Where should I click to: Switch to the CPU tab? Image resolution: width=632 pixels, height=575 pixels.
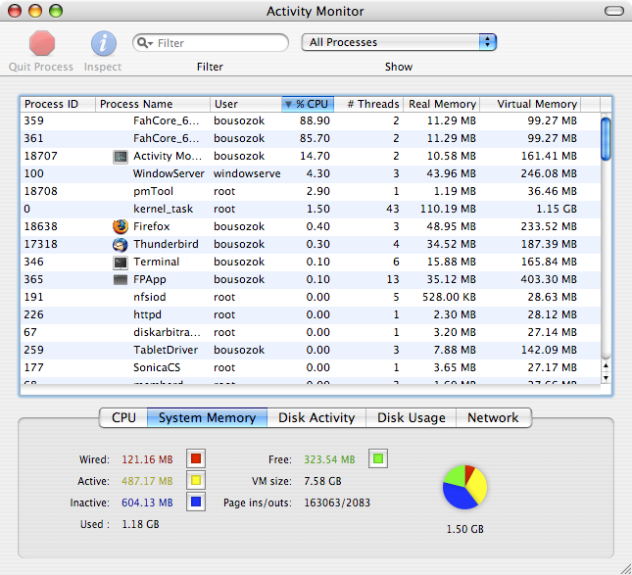(x=123, y=417)
